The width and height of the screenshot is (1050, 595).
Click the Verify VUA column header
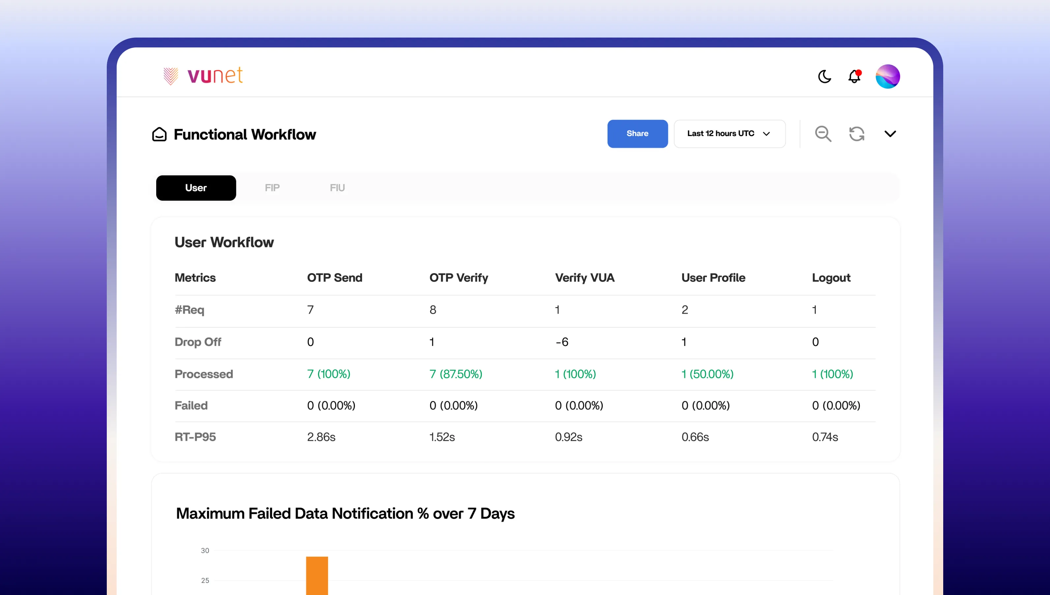(584, 278)
